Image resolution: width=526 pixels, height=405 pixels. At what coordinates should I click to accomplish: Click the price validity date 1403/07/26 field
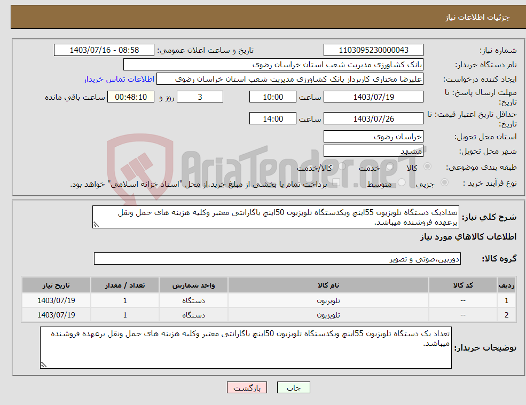pos(373,118)
